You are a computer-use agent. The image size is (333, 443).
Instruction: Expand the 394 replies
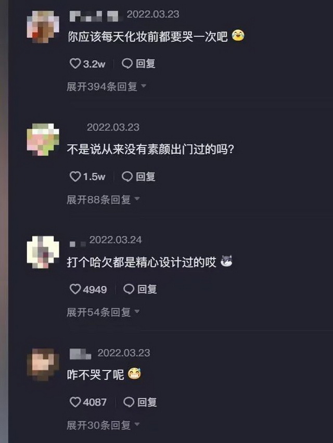point(107,86)
